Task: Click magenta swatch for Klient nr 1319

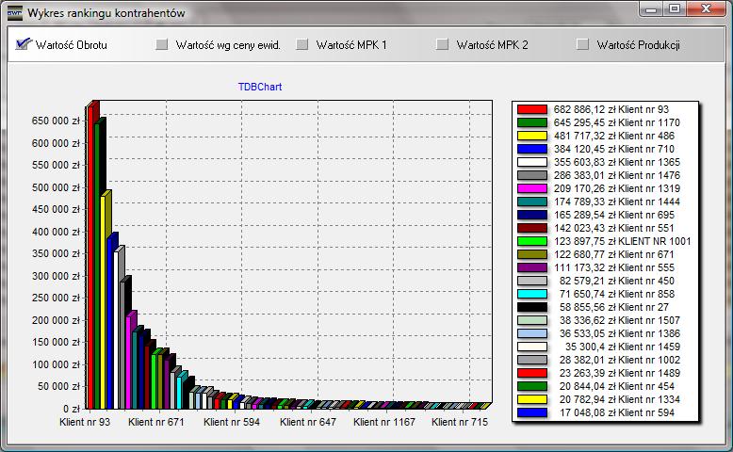Action: point(532,188)
